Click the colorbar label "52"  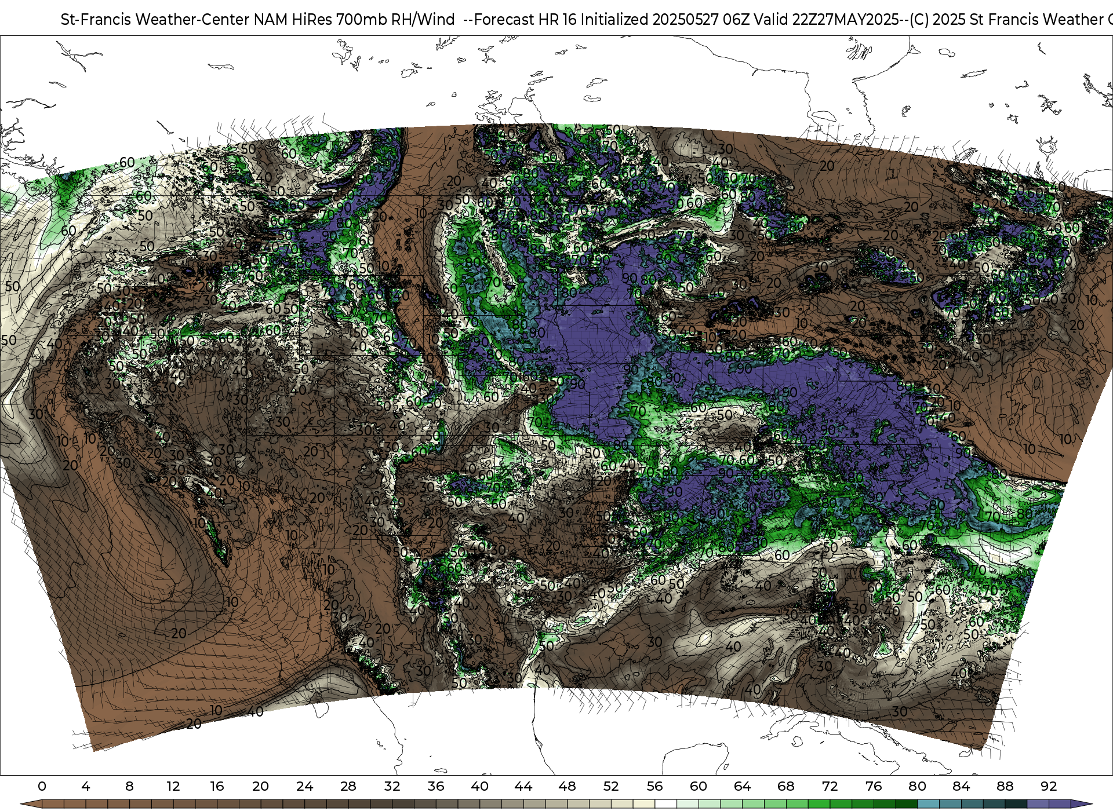tap(611, 786)
